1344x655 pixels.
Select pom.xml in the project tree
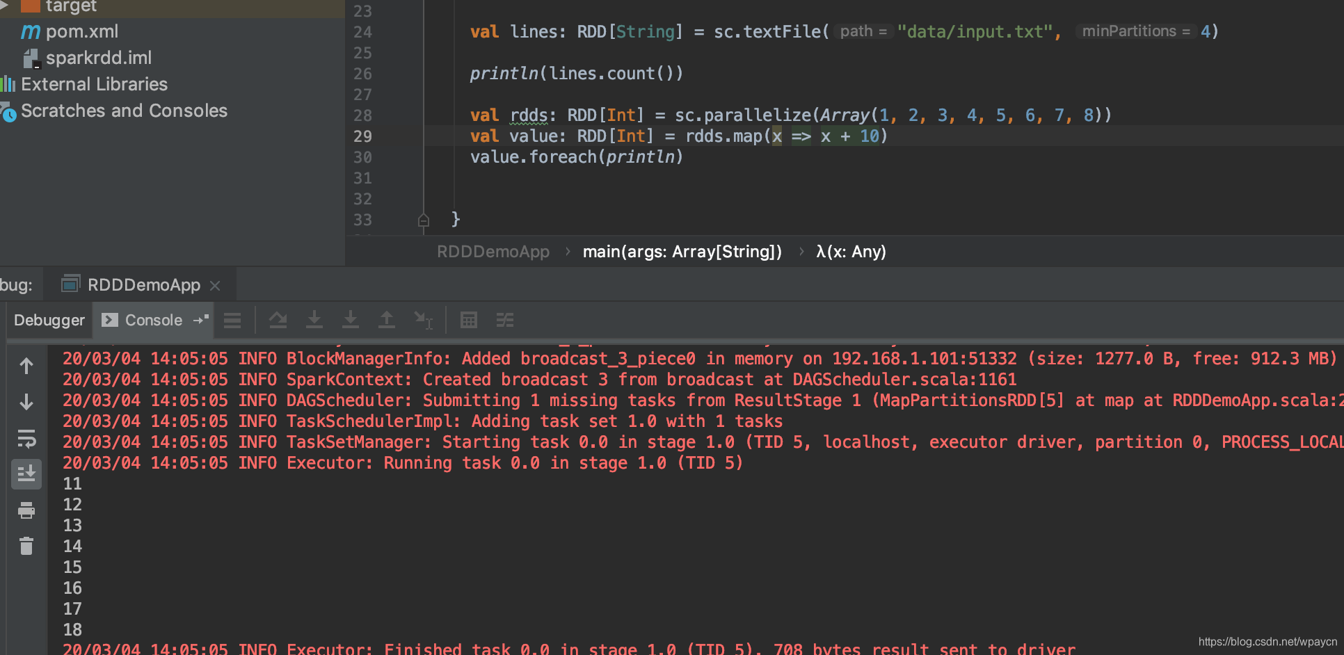[x=82, y=32]
